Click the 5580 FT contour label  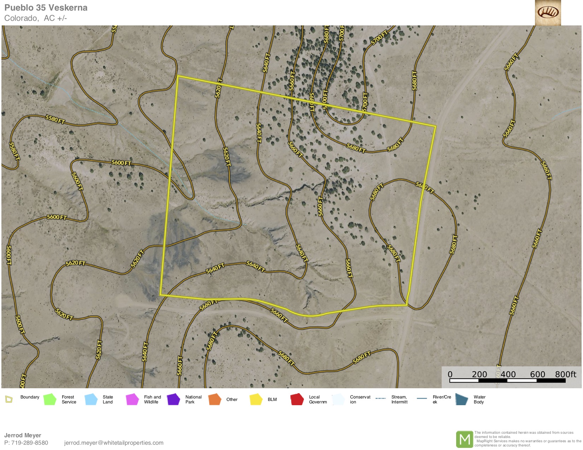click(55, 120)
